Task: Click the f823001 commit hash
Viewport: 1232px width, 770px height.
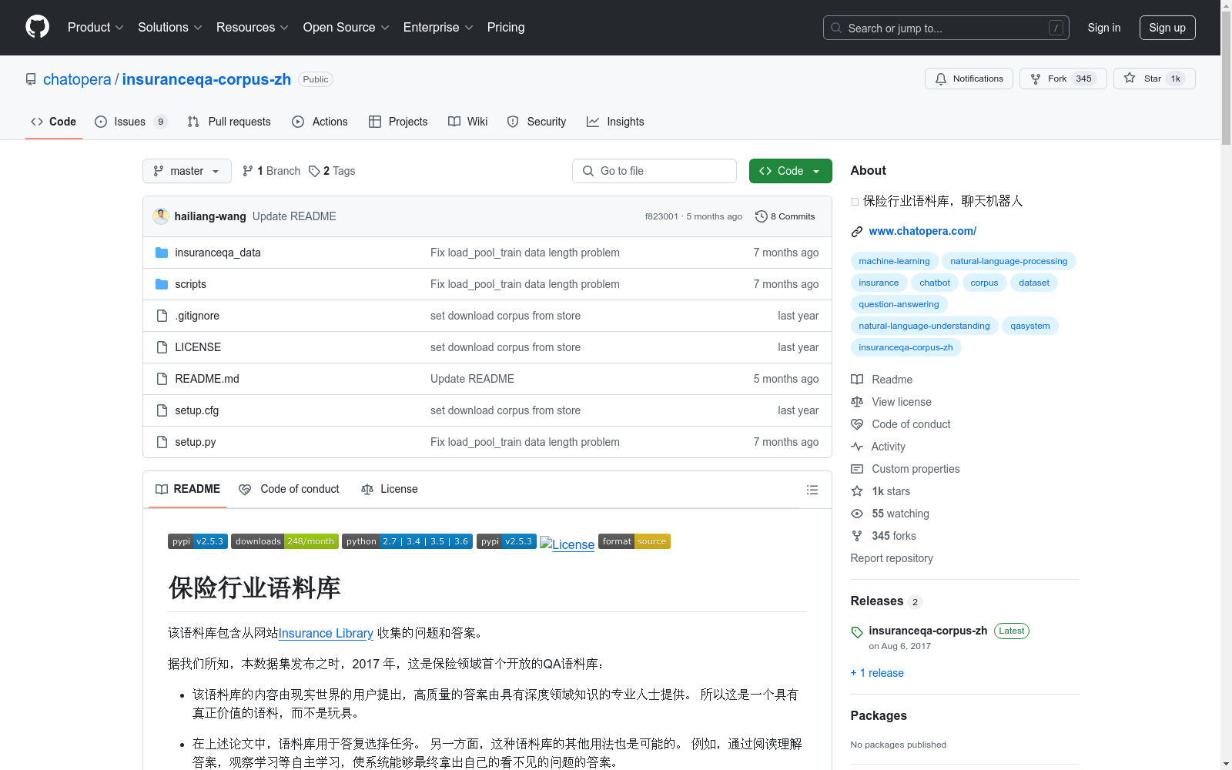Action: 661,216
